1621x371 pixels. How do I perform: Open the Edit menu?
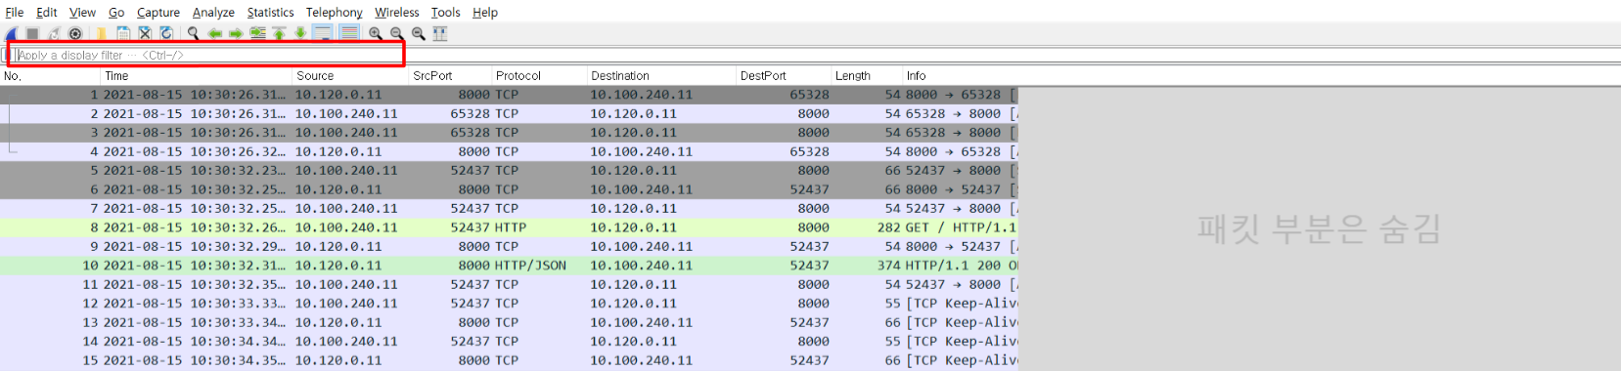(x=46, y=12)
